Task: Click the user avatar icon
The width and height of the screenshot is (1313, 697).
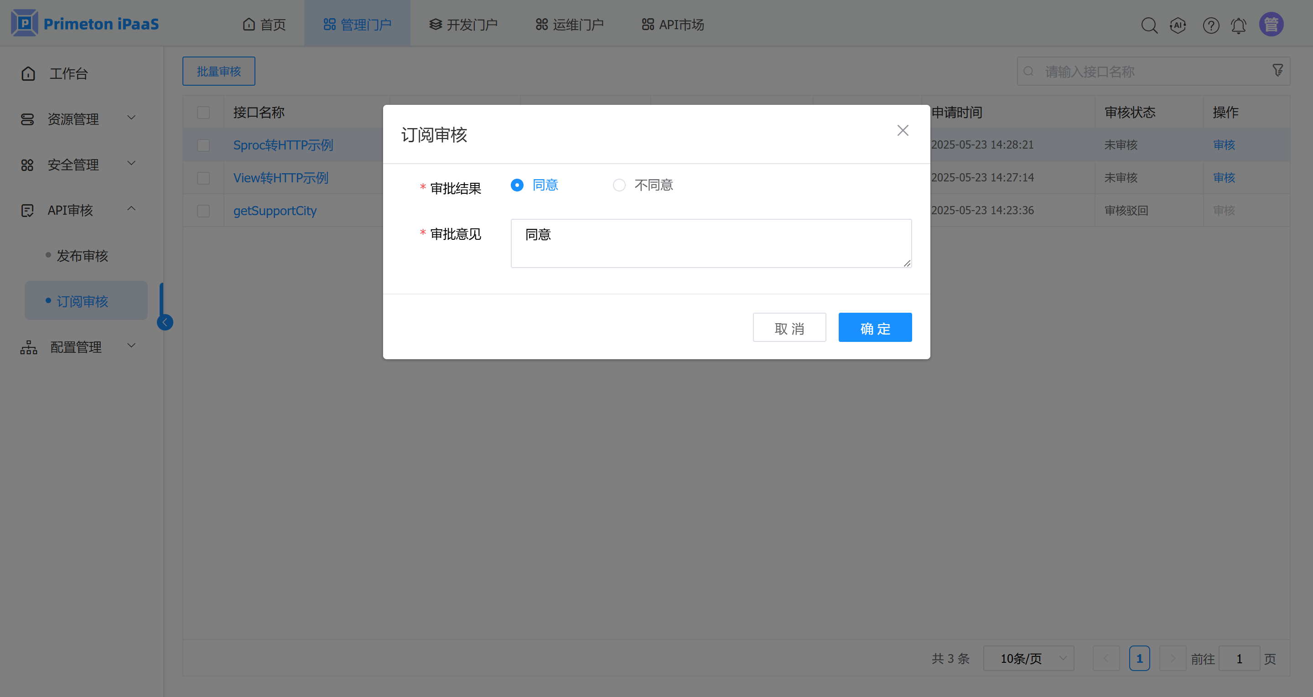Action: [1271, 25]
